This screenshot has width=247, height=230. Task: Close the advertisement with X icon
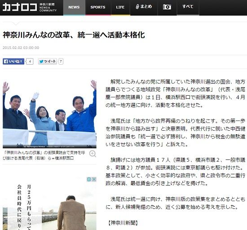(94, 179)
